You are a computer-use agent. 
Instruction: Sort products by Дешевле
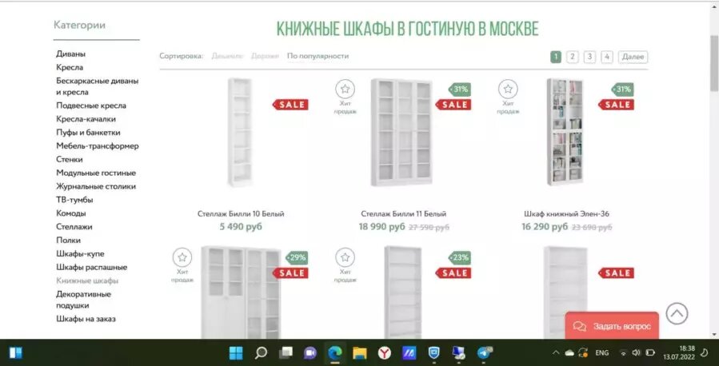click(227, 56)
